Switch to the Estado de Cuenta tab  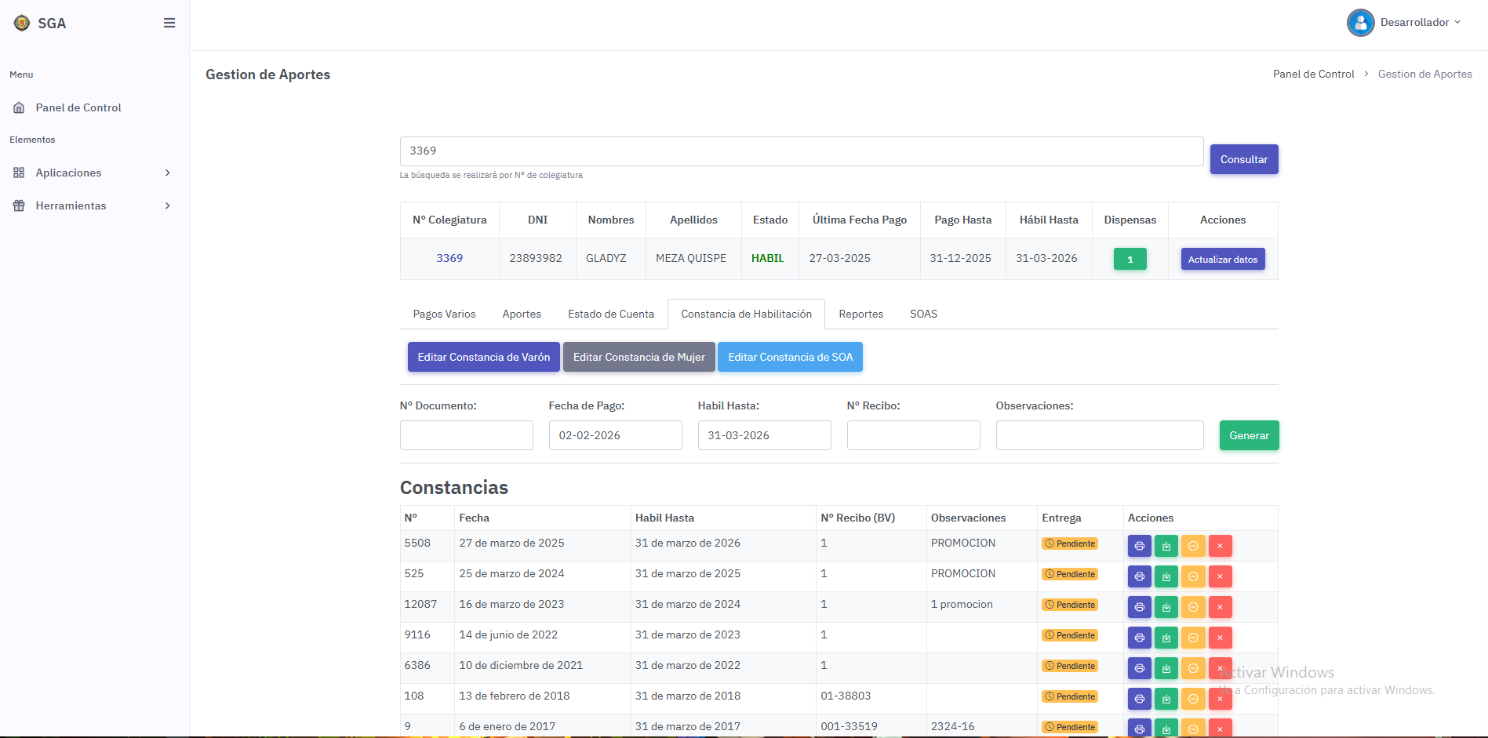click(x=610, y=314)
